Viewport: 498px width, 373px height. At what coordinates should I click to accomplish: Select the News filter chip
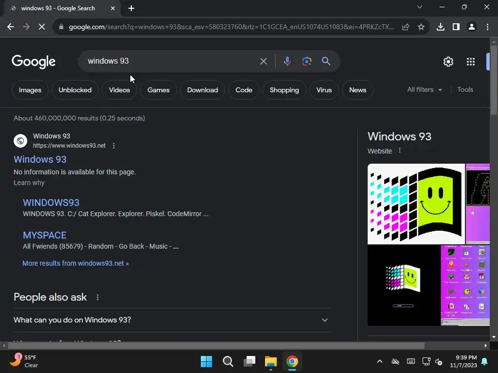[357, 90]
